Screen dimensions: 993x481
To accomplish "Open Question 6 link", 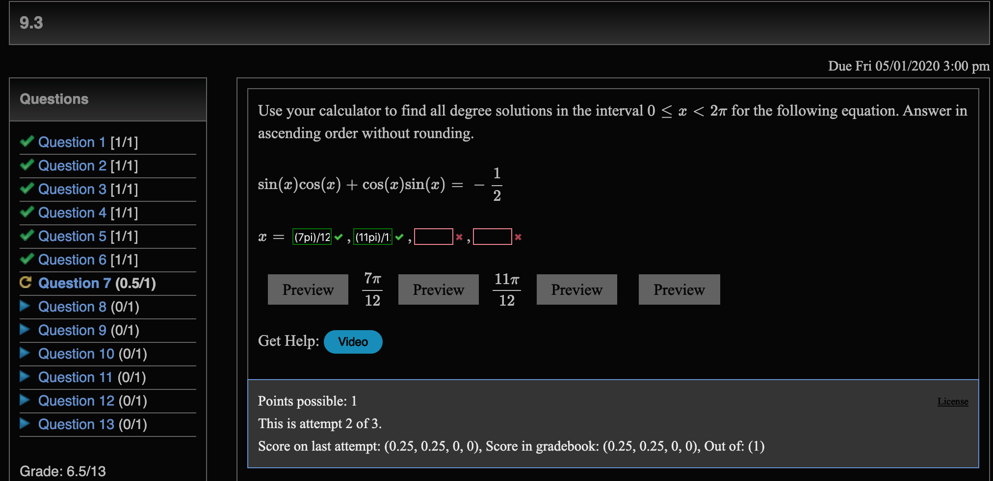I will point(72,260).
